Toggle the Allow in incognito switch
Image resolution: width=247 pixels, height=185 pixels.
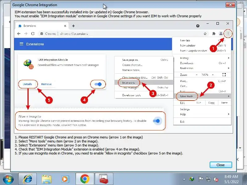pos(157,121)
